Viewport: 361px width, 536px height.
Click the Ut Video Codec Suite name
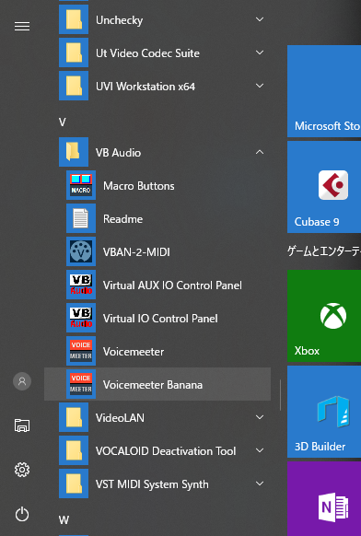[x=147, y=53]
